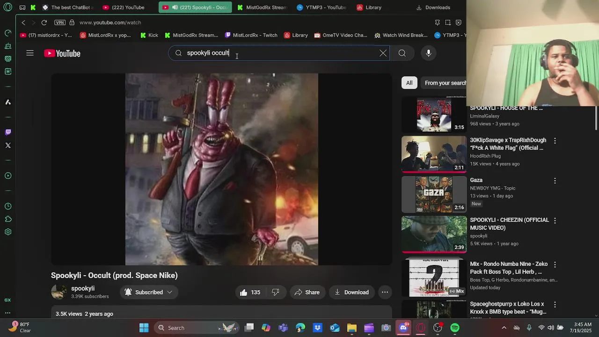
Task: Go to the YouTube home logo
Action: 62,53
